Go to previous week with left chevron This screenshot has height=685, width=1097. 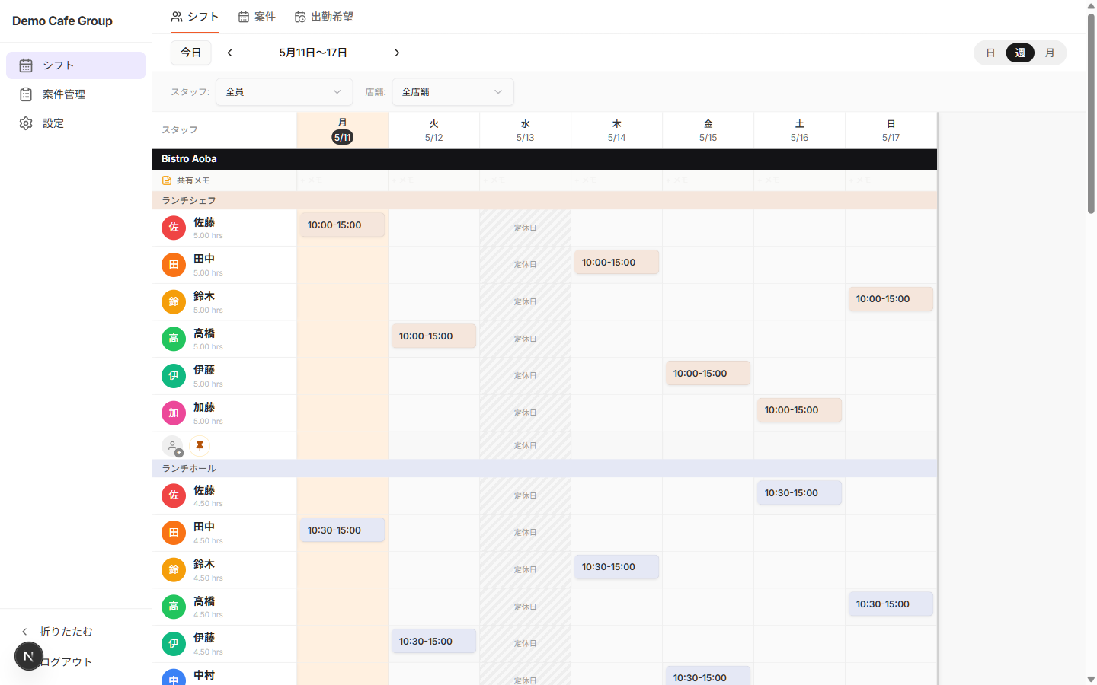[229, 53]
